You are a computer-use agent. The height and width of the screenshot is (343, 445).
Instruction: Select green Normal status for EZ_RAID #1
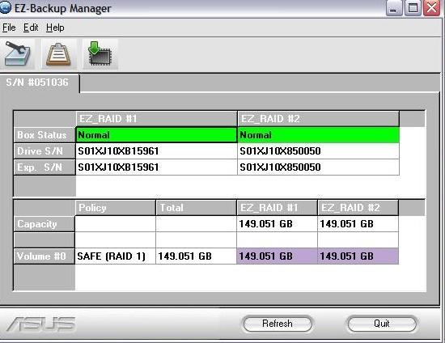tap(156, 135)
